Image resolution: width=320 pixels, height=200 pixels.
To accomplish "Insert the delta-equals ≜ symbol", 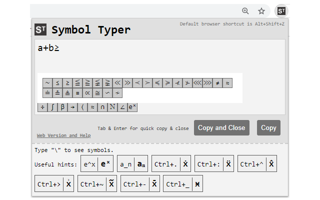I will click(67, 93).
